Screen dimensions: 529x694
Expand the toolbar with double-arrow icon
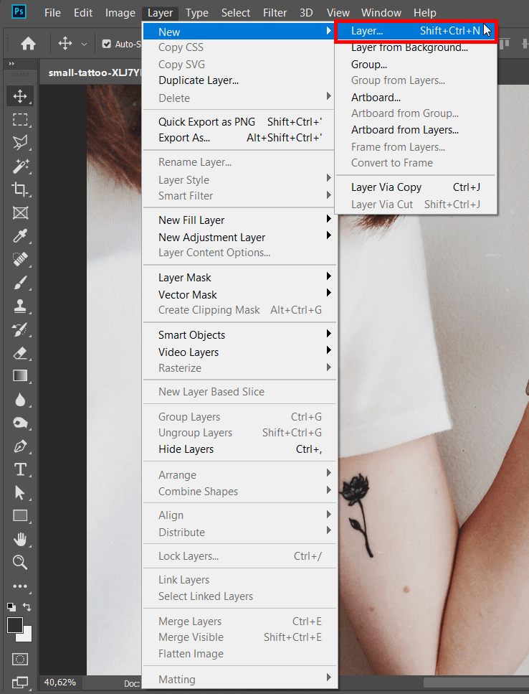click(11, 64)
